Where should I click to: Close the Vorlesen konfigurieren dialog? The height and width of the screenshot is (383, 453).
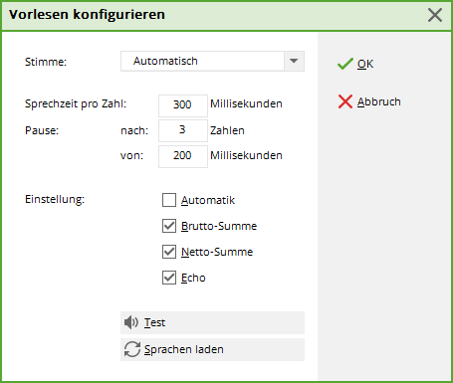[x=435, y=15]
